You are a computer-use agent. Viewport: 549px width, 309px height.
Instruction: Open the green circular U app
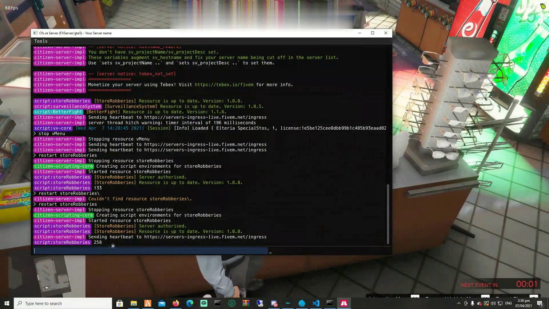(x=232, y=303)
